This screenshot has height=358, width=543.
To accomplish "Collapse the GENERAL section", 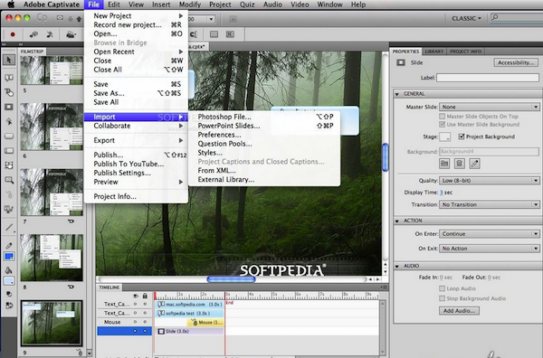I will click(x=397, y=94).
